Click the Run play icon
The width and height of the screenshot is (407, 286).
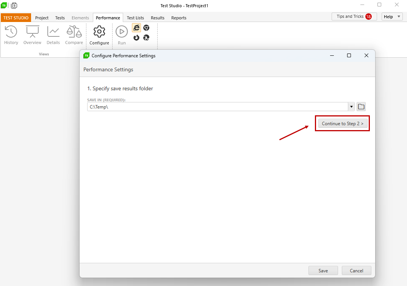(122, 32)
